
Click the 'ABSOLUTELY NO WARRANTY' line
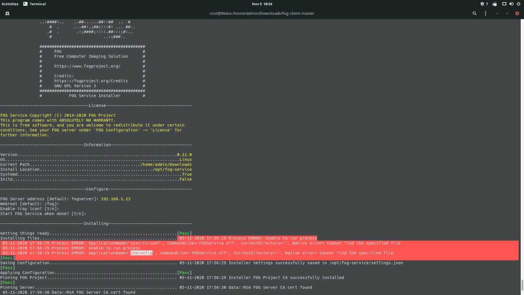click(58, 120)
